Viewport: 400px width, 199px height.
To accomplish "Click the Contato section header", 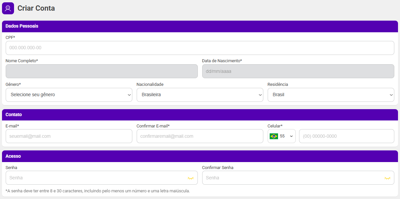I will click(x=14, y=115).
